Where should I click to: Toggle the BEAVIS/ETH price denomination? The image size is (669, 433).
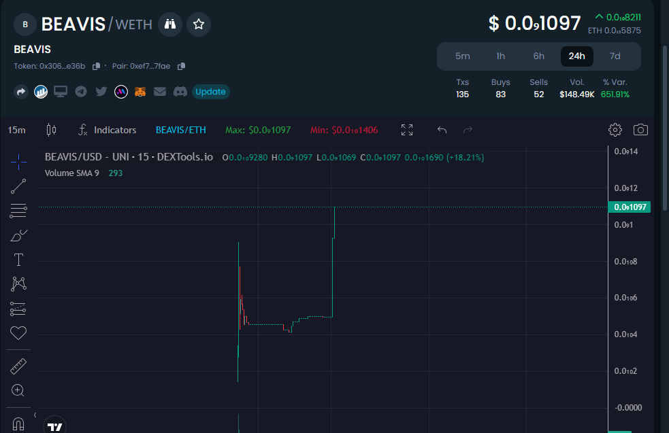tap(181, 130)
